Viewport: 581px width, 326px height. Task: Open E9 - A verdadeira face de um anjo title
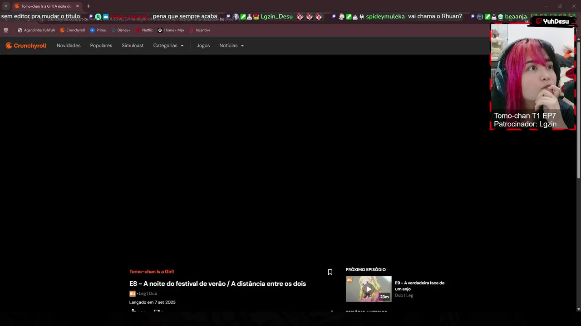pyautogui.click(x=419, y=286)
